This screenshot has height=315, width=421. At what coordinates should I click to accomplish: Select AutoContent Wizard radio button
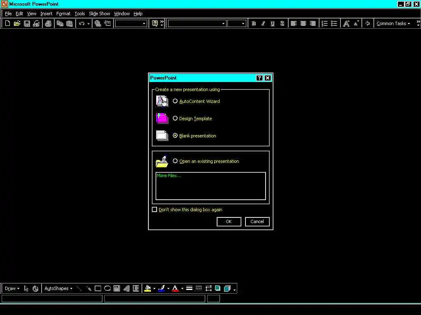coord(175,101)
